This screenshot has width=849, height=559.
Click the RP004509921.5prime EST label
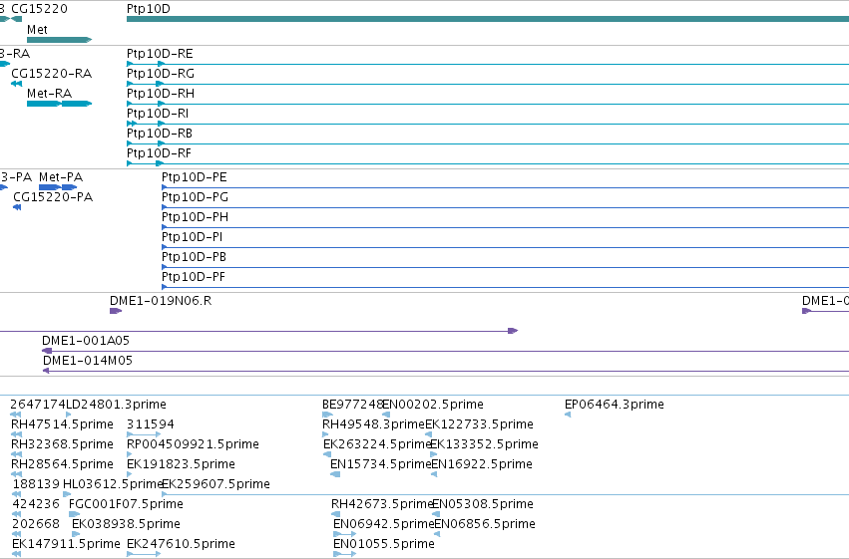pos(193,444)
